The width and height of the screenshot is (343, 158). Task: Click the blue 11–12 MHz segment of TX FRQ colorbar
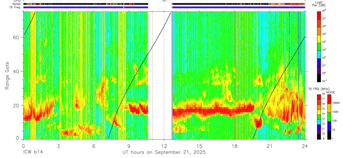[x=319, y=127]
